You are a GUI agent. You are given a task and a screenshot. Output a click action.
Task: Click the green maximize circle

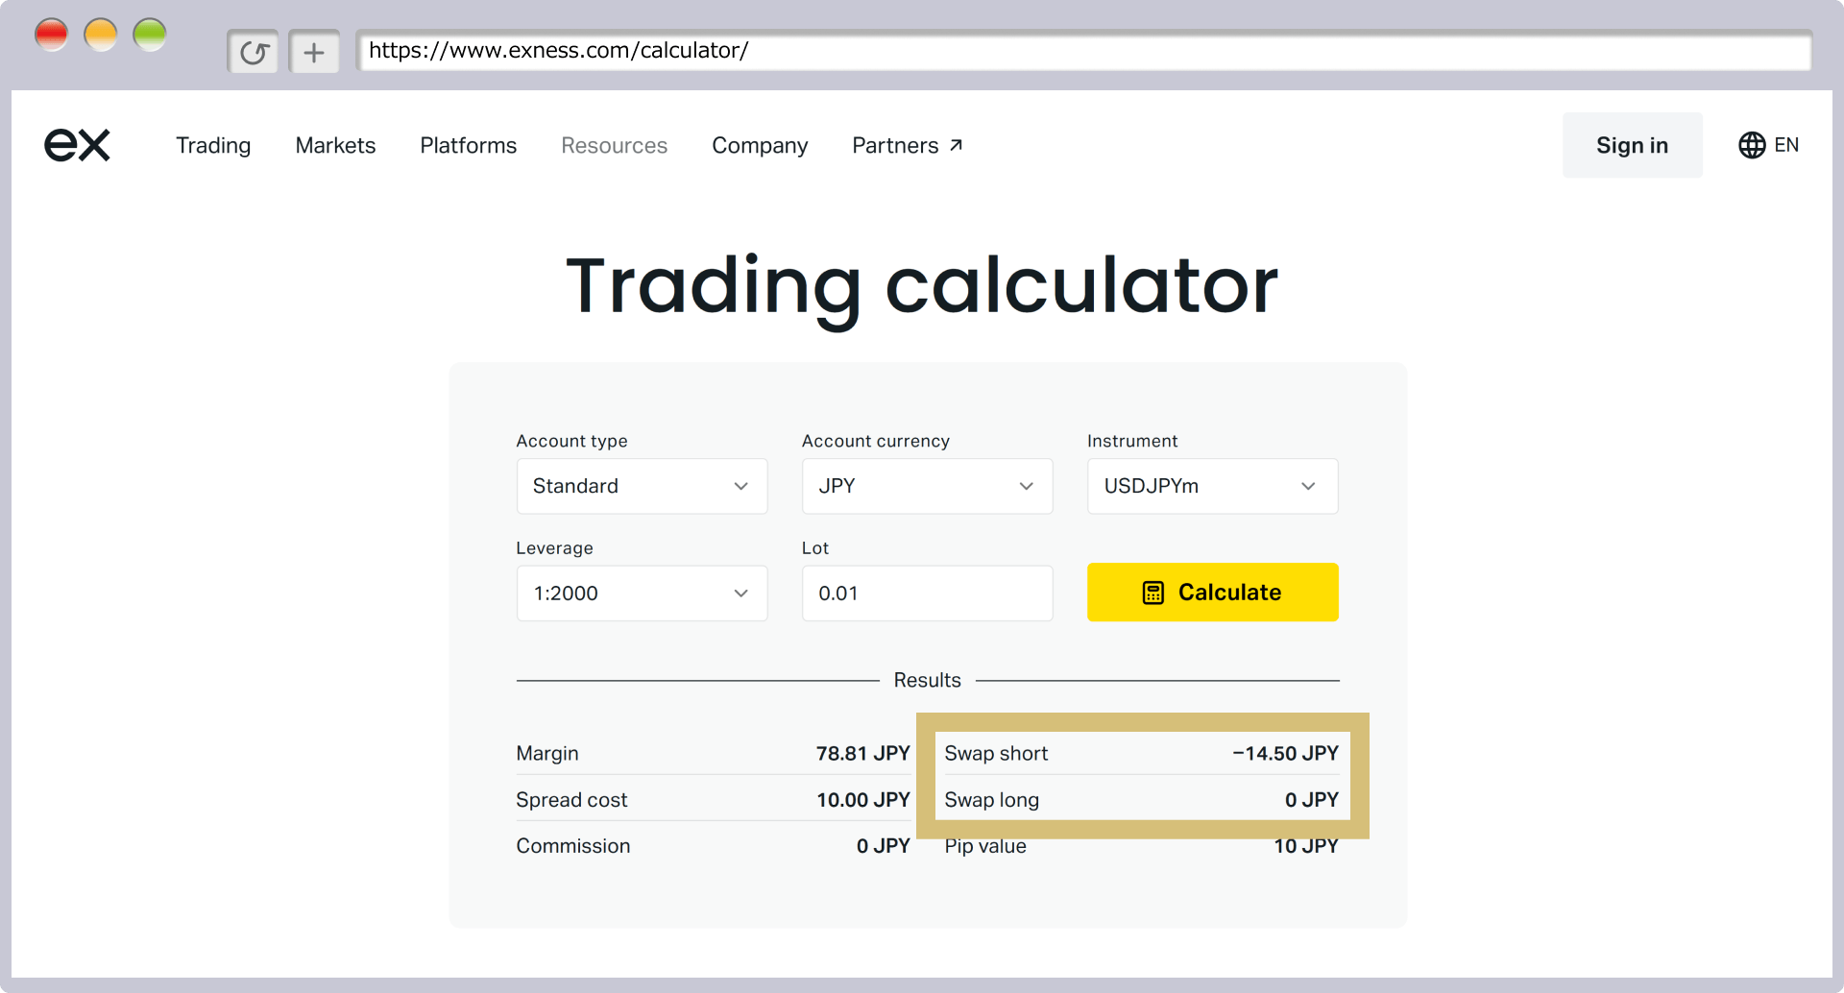[150, 35]
